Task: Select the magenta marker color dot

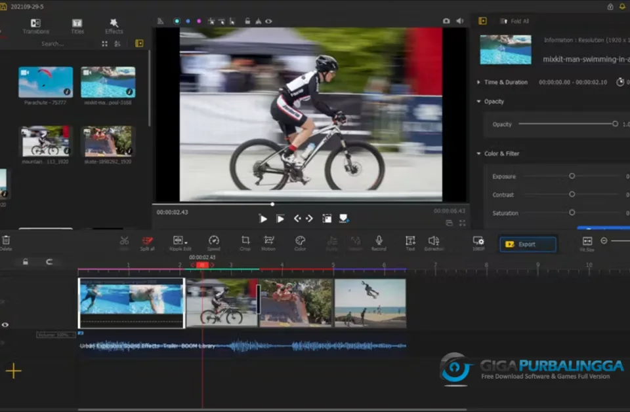Action: (x=199, y=21)
